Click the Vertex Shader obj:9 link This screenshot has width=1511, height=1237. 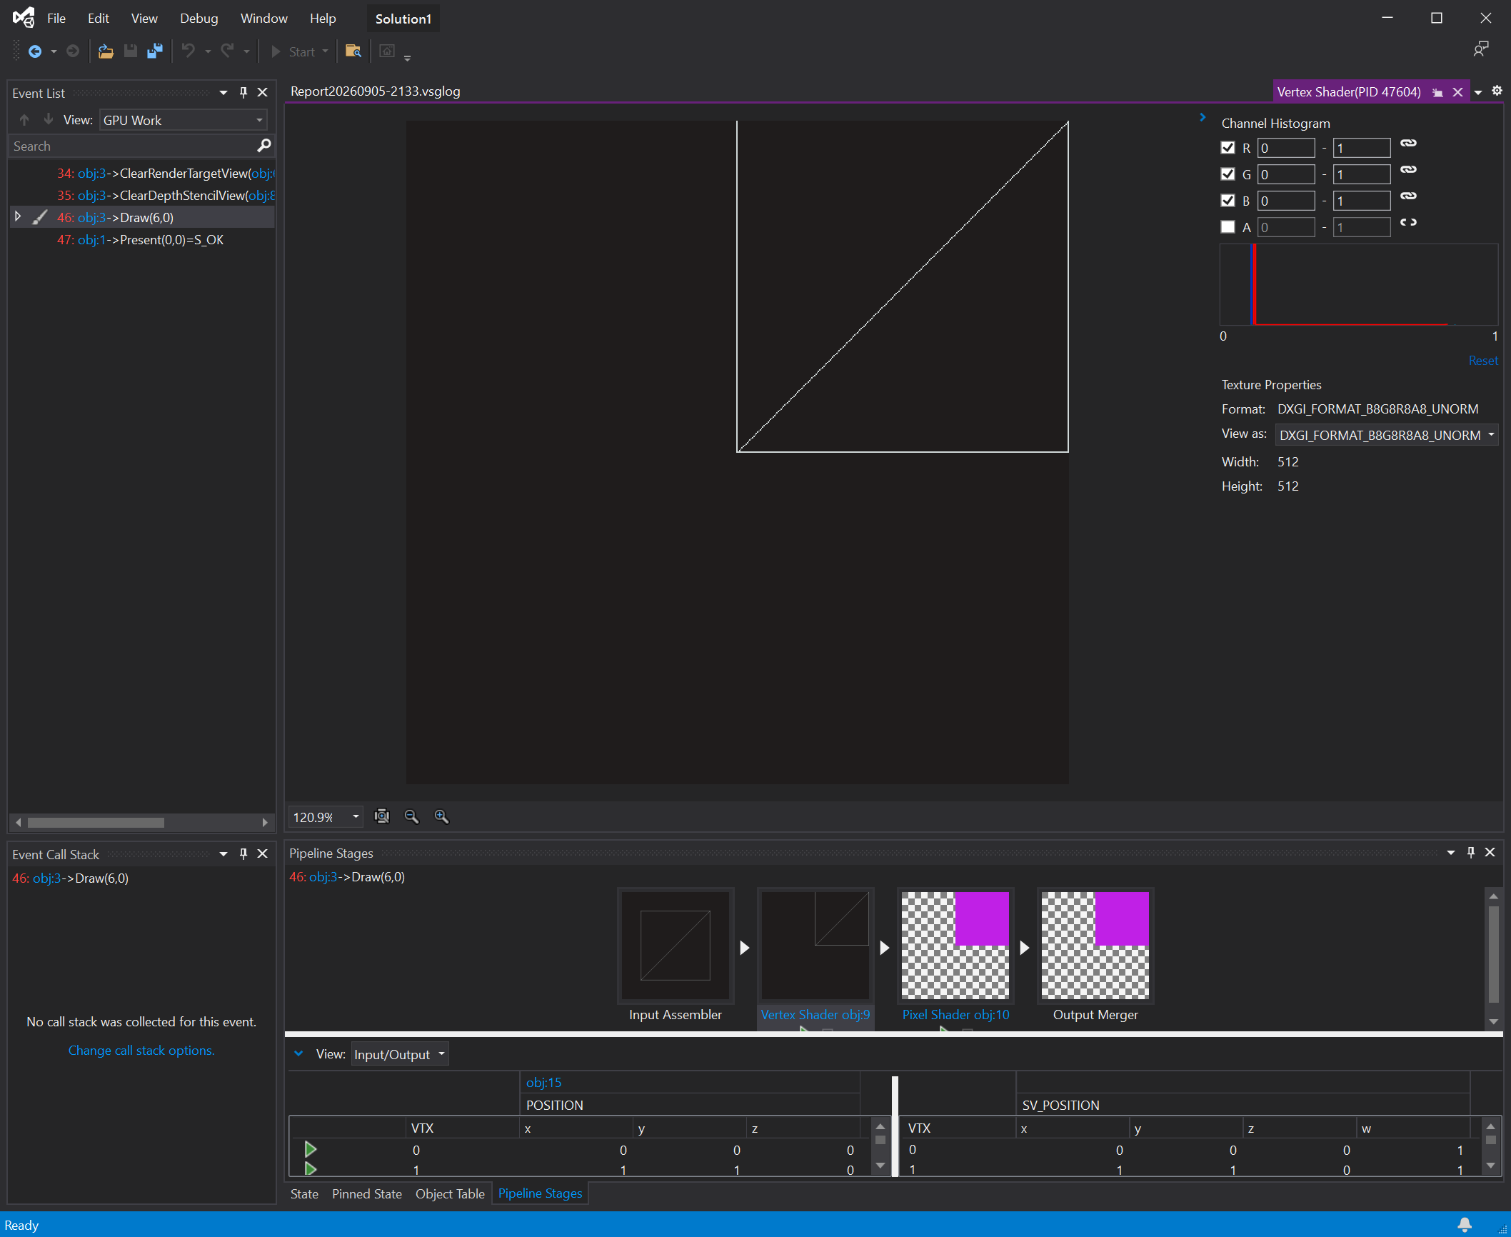tap(815, 1014)
